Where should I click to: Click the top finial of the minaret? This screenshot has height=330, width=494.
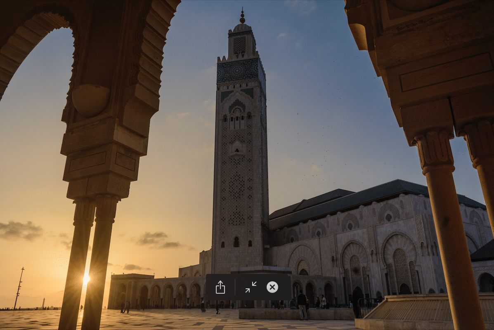[242, 16]
